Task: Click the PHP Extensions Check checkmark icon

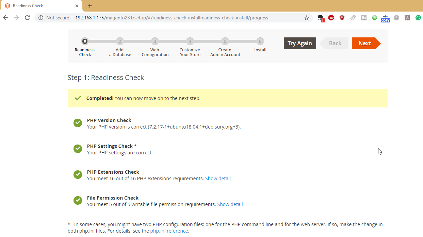Action: (78, 174)
